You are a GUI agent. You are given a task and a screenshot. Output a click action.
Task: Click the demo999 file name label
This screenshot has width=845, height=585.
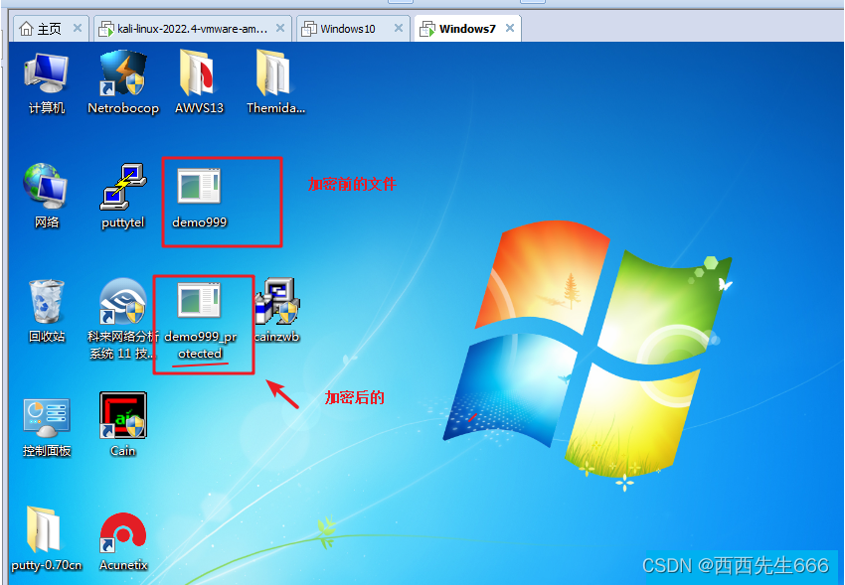pos(200,221)
